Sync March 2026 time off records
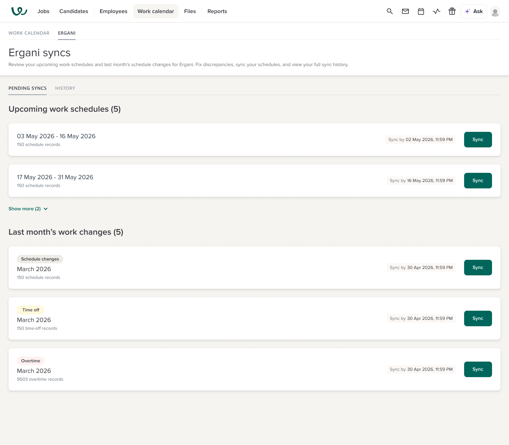Viewport: 509px width, 445px height. tap(478, 318)
